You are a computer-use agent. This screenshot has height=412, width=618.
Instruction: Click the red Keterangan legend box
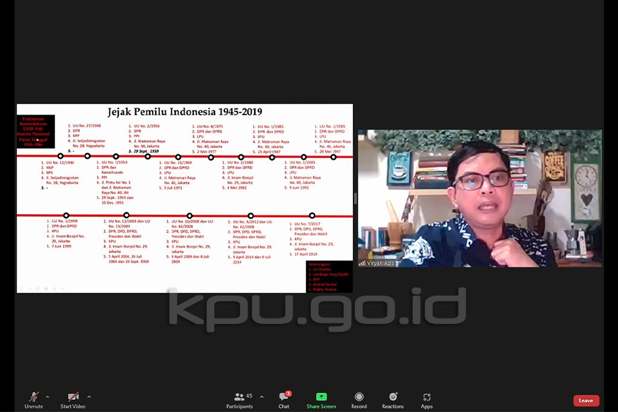tap(329, 277)
